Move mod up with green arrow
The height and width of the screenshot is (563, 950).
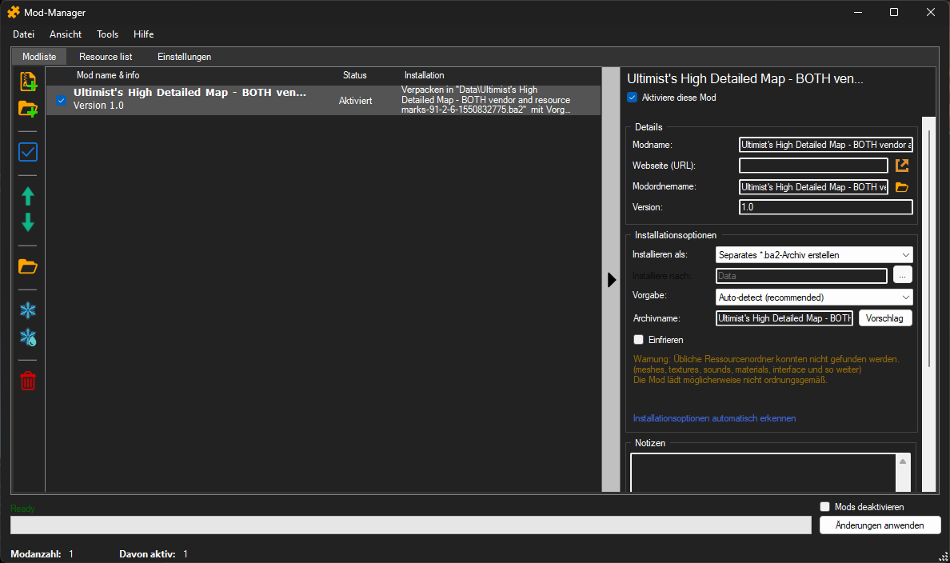pyautogui.click(x=28, y=197)
